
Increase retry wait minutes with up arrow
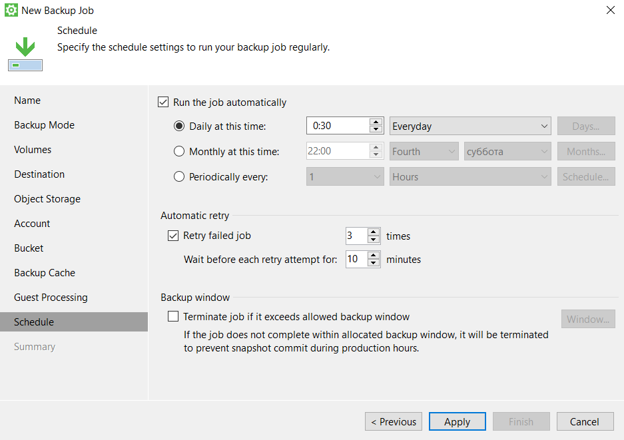(373, 256)
